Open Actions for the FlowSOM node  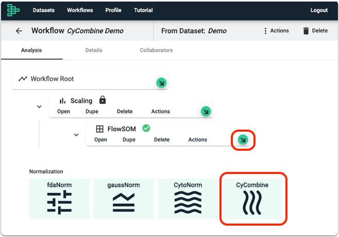coord(198,140)
